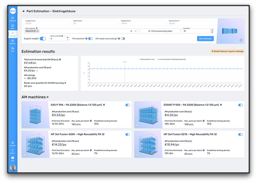Clear all AM materials with the X
Screen dimensions: 257x183
pyautogui.click(x=131, y=31)
